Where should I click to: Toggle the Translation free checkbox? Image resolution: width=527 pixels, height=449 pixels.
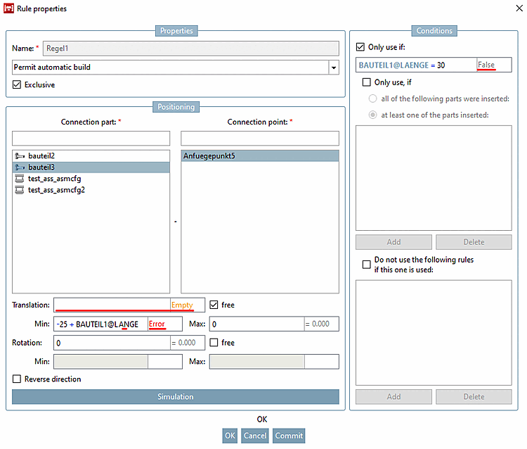tap(214, 305)
